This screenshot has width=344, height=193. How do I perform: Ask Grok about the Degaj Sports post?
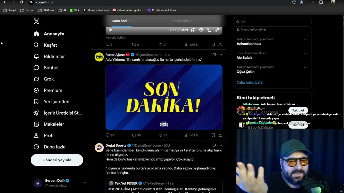coord(214,145)
